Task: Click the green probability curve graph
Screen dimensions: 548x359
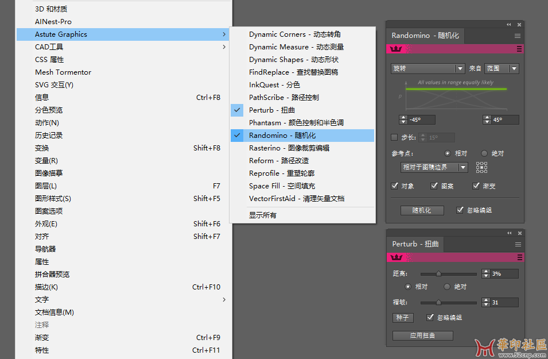Action: pos(456,95)
